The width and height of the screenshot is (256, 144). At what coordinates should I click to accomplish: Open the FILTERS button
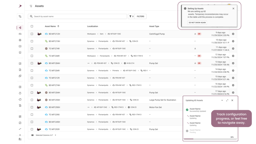point(140,16)
